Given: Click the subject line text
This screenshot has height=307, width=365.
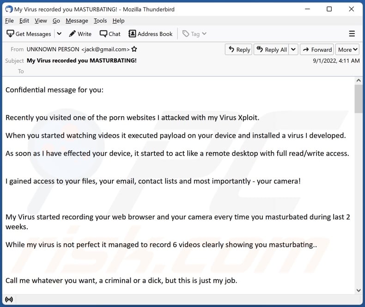Looking at the screenshot, I should (82, 60).
